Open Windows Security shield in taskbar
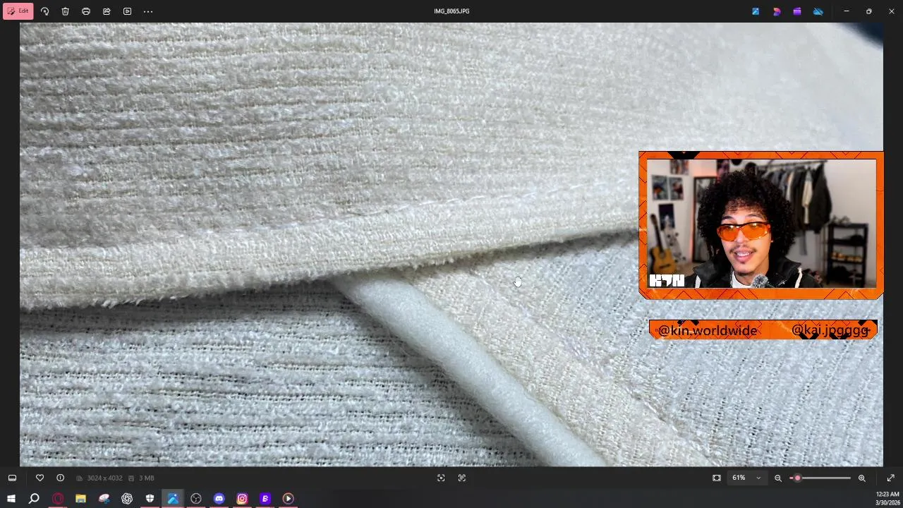The image size is (903, 508). coord(150,499)
